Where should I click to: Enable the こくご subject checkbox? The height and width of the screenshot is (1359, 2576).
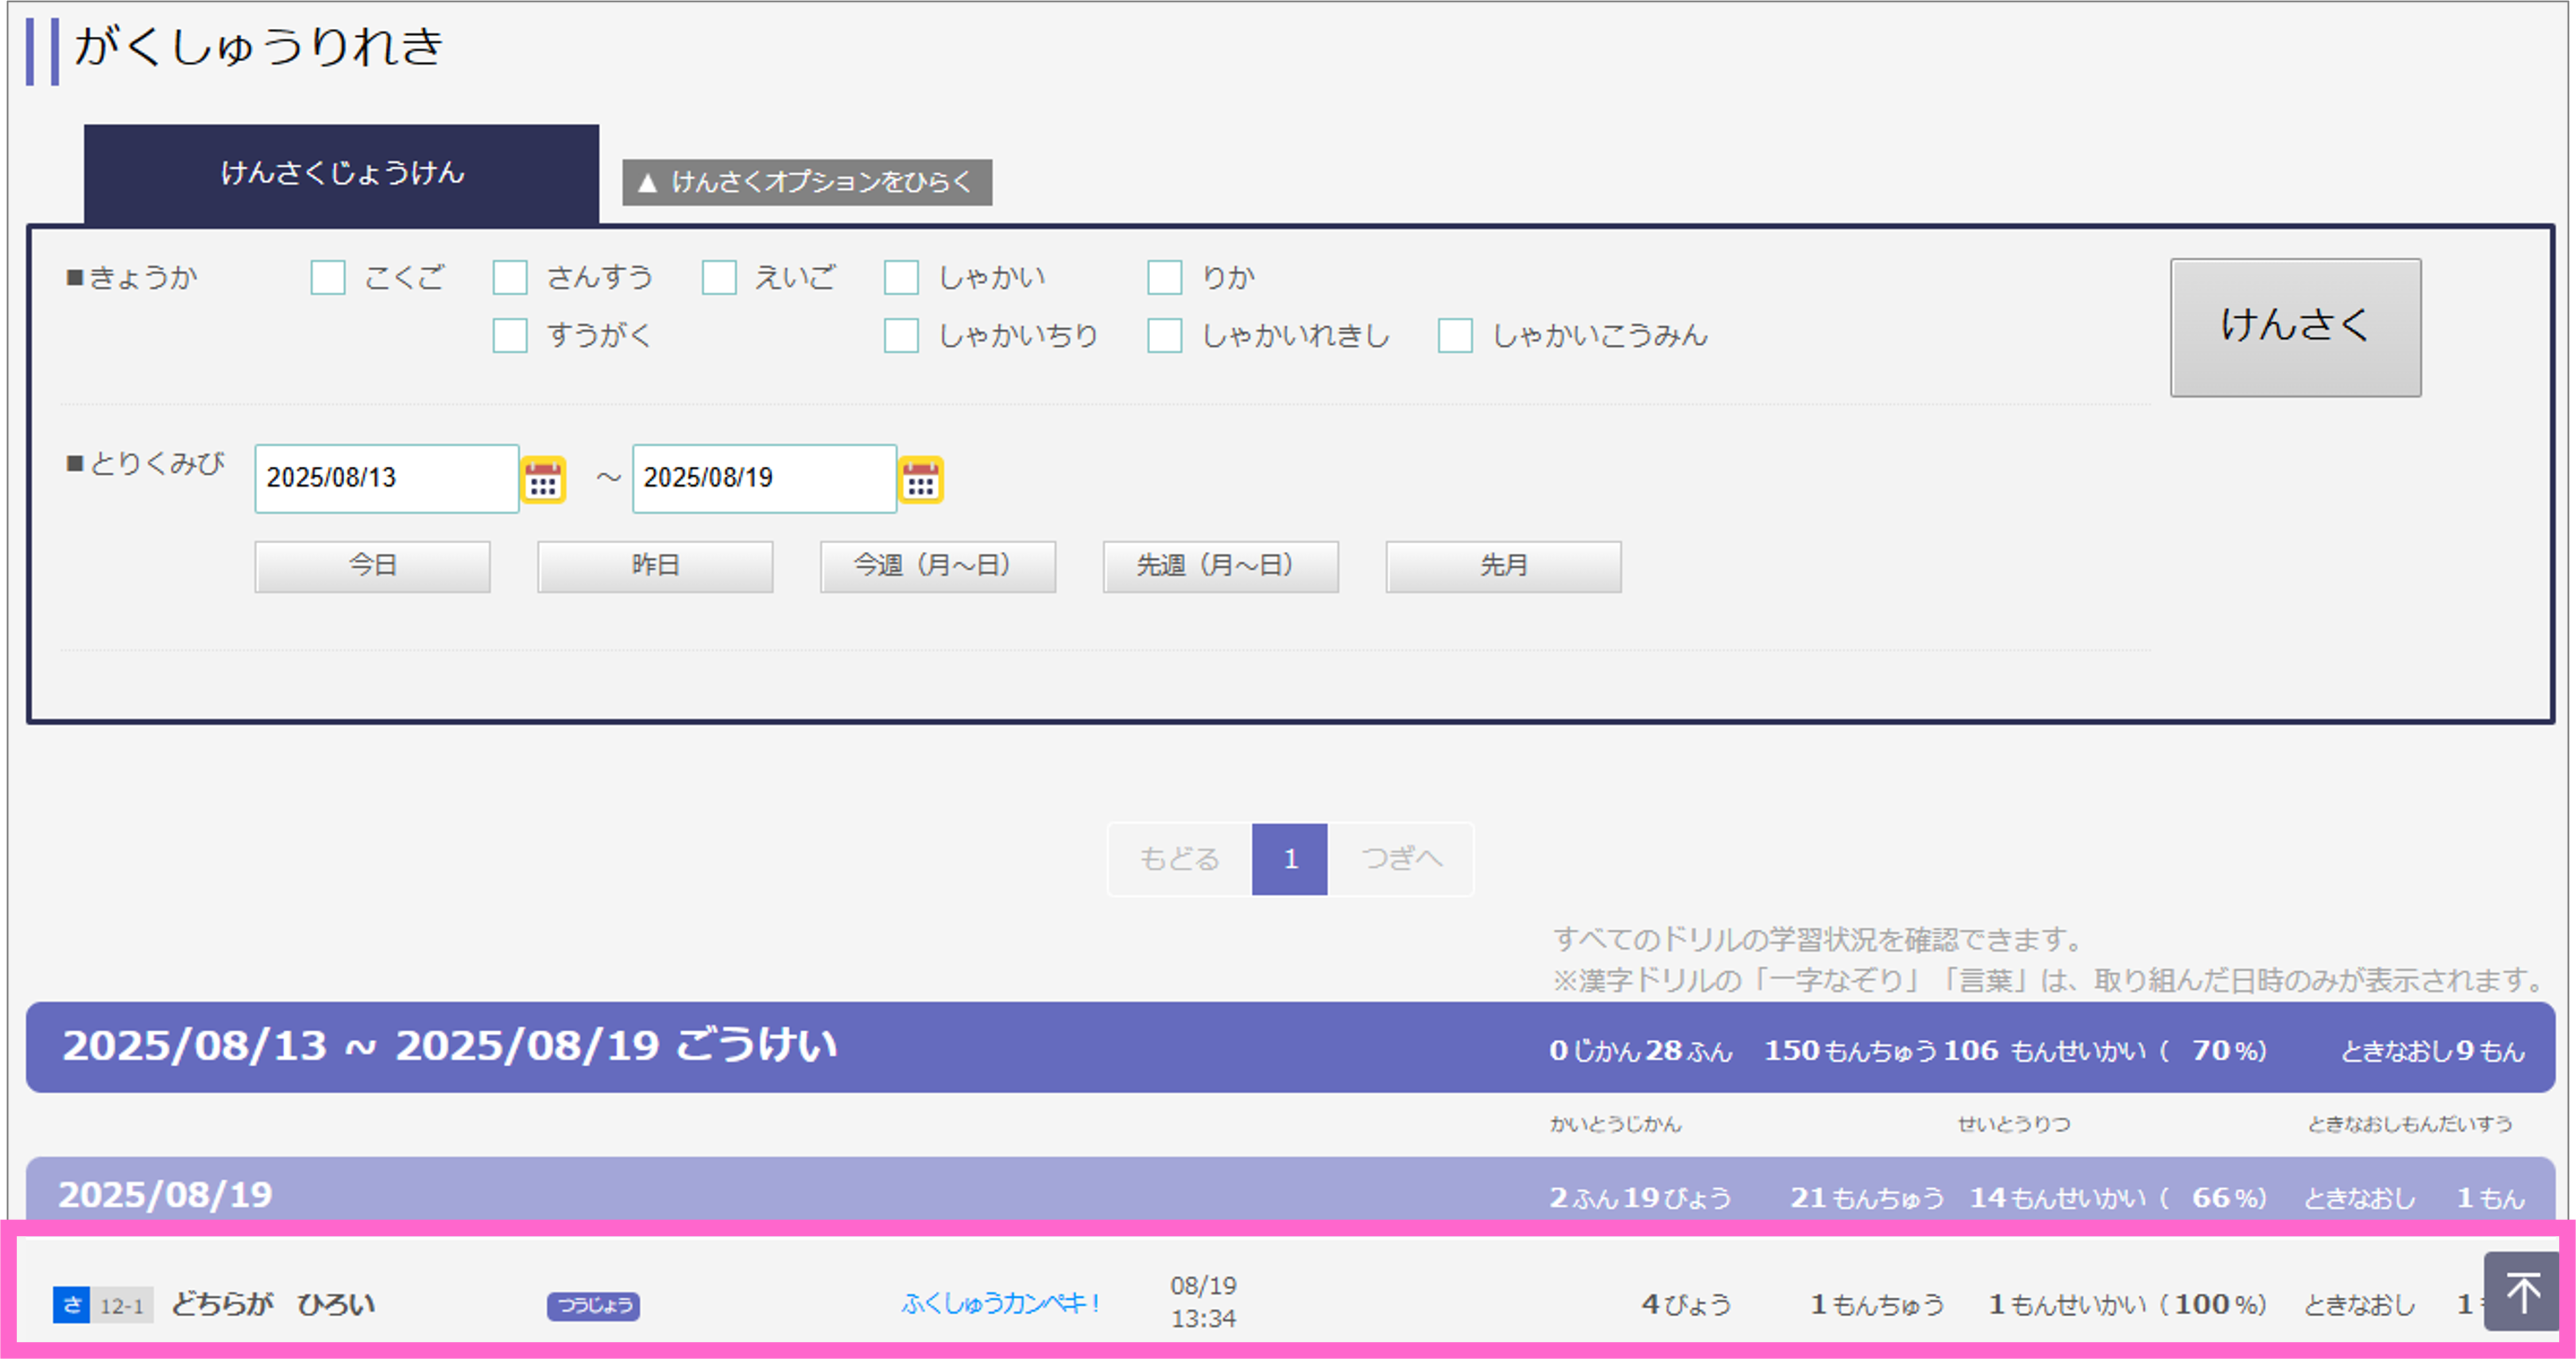[x=328, y=277]
